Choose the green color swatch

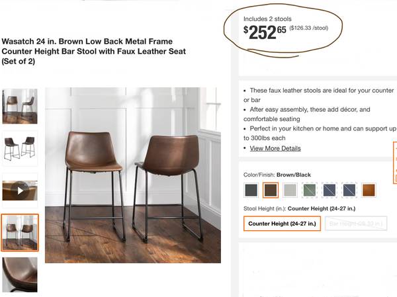[x=310, y=190]
